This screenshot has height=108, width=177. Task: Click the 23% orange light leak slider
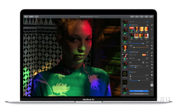point(139,47)
